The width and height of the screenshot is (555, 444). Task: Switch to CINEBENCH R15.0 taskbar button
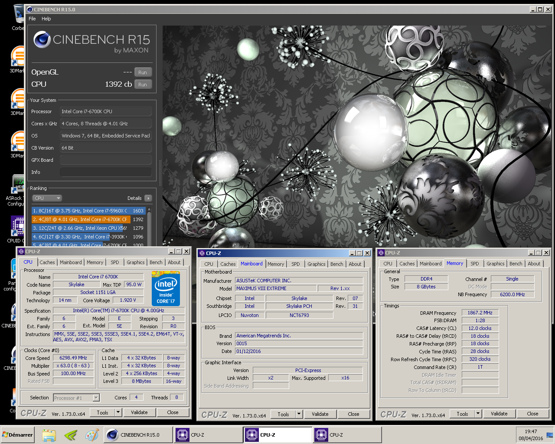(x=138, y=435)
